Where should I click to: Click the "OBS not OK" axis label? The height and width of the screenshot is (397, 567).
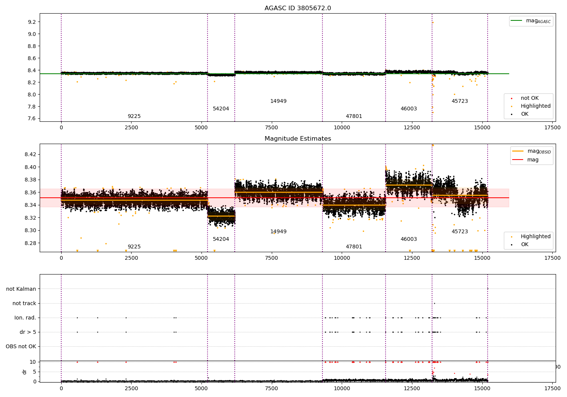point(21,347)
